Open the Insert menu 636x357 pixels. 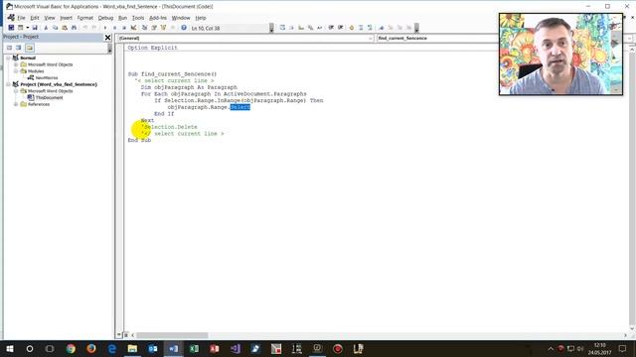point(66,18)
